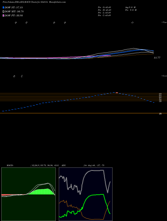Click the ADX heading label
This screenshot has height=221, width=167.
tap(64, 165)
